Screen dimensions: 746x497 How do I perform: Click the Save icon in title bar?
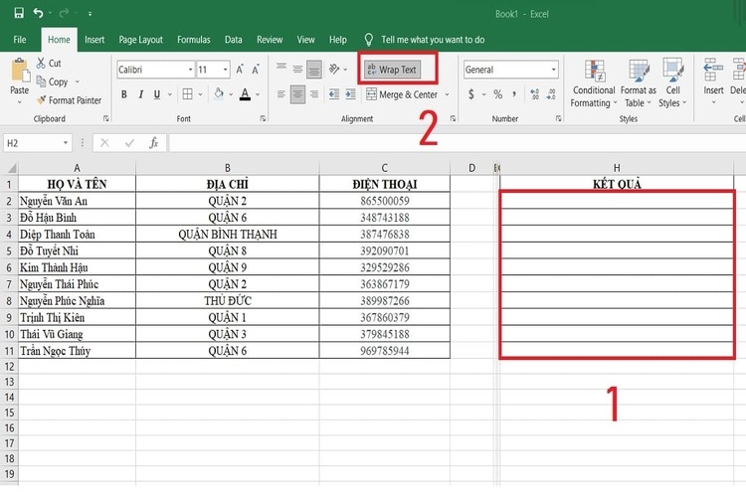click(x=19, y=13)
